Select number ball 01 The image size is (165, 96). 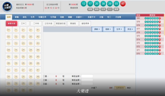(x=9, y=30)
